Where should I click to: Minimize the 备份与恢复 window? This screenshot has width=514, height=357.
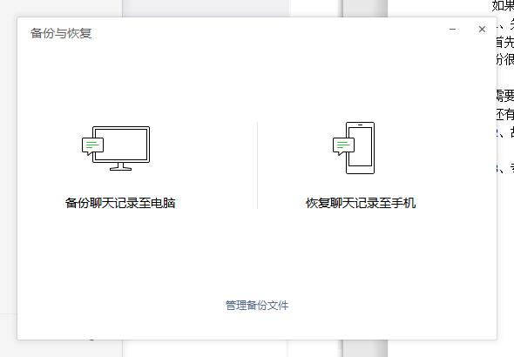tap(452, 29)
